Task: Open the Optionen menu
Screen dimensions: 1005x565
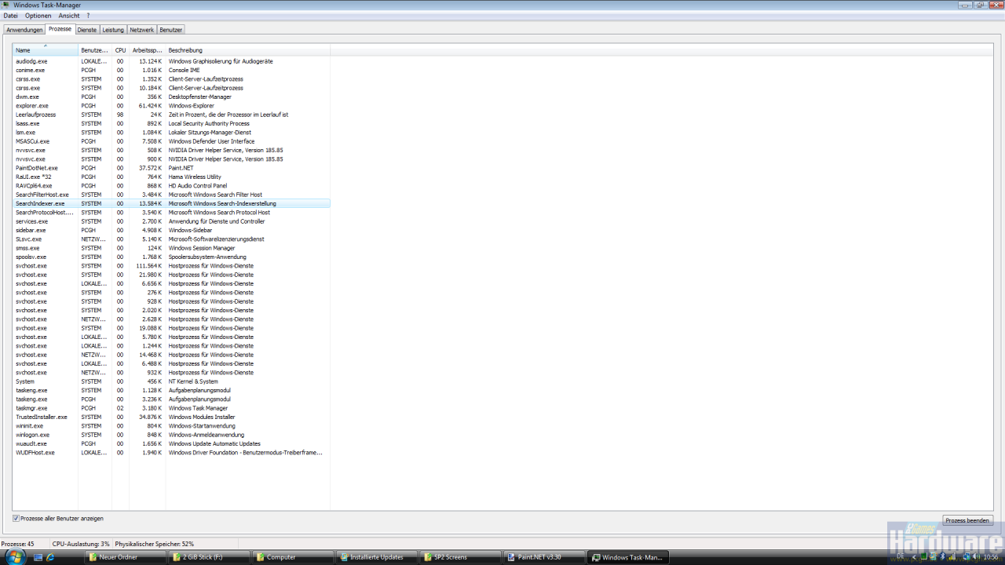Action: [38, 16]
